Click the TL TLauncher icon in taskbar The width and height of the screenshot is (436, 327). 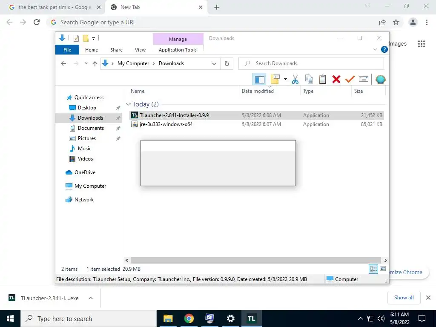coord(251,318)
